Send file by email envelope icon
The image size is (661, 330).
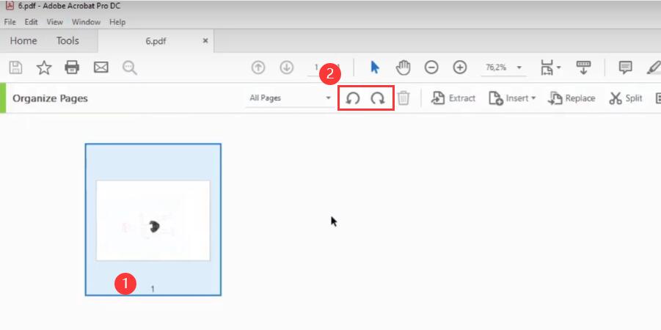(x=101, y=67)
